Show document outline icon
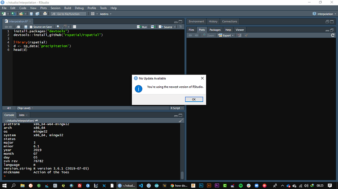This screenshot has height=189, width=338. pos(180,27)
